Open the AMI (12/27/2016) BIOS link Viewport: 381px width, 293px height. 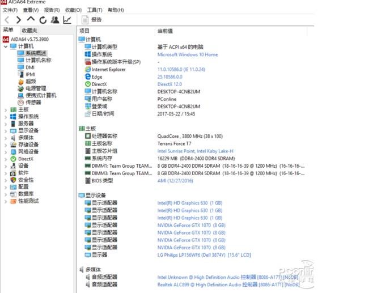[x=175, y=181]
